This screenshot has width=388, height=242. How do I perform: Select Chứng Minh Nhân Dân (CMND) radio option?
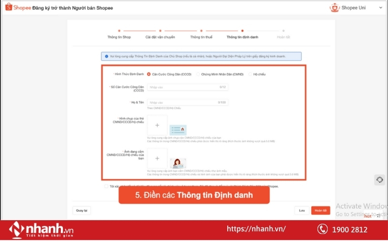(198, 74)
